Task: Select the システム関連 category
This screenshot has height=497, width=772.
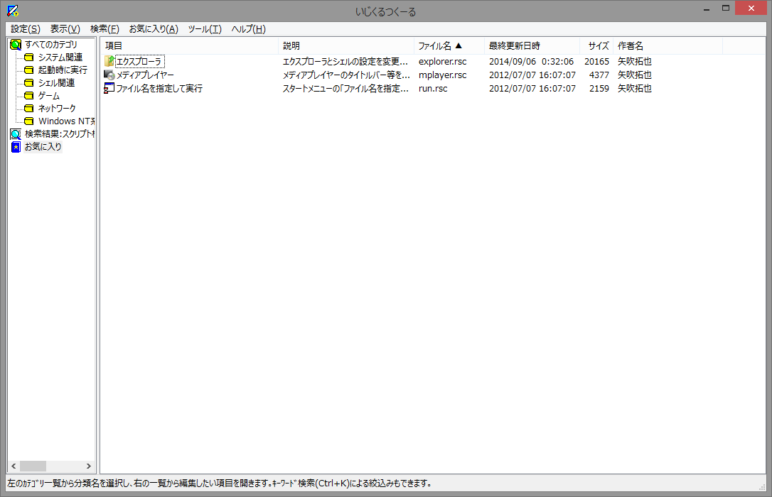Action: 60,58
